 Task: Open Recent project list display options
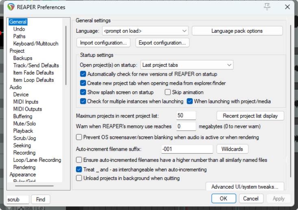pyautogui.click(x=250, y=116)
